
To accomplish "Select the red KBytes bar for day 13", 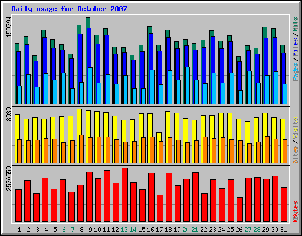I will point(124,195).
